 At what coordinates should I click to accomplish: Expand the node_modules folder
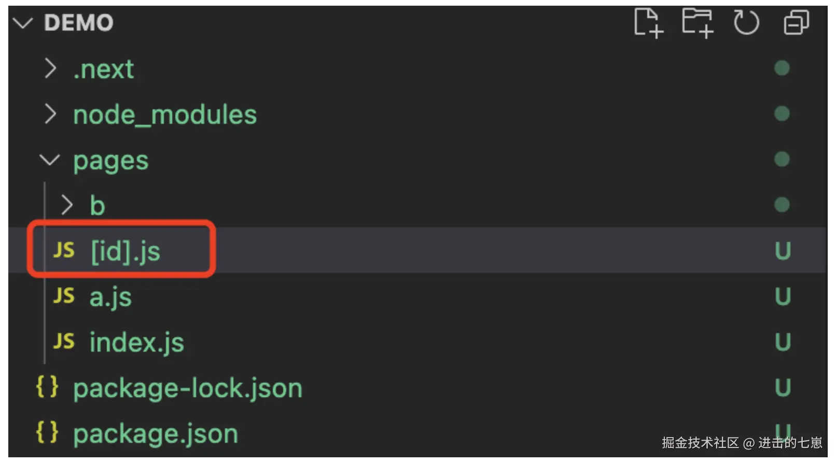click(50, 114)
